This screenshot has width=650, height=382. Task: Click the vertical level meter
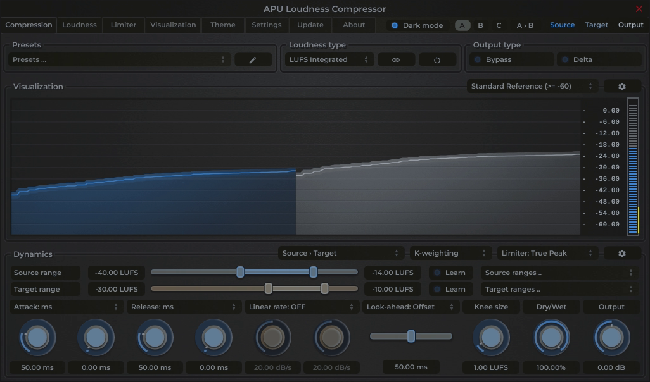[x=633, y=166]
